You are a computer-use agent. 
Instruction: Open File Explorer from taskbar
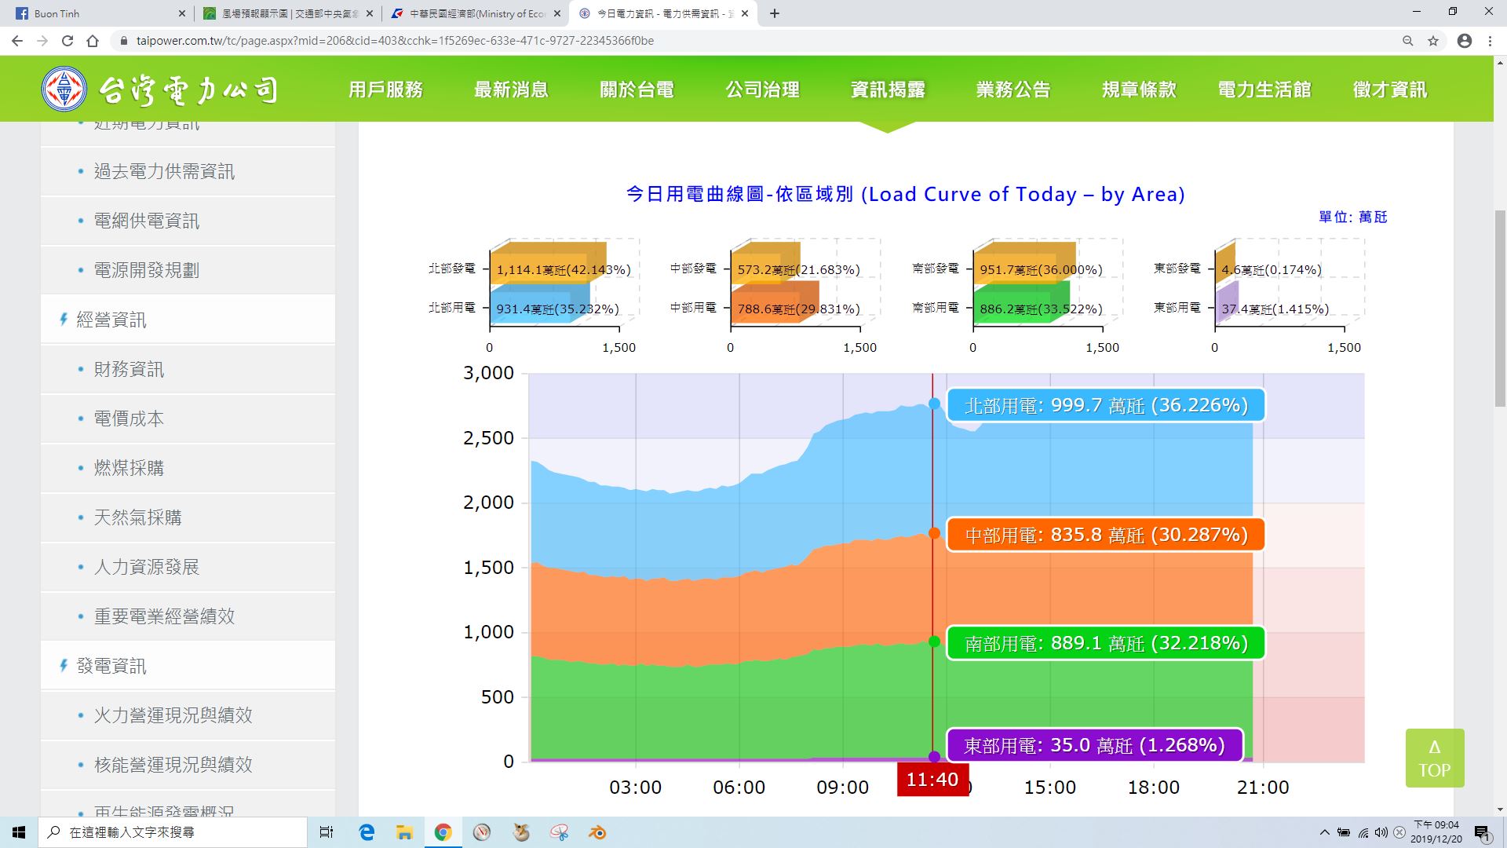tap(404, 832)
